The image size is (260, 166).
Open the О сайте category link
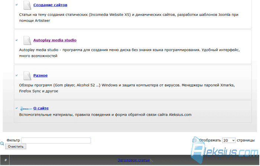pyautogui.click(x=41, y=108)
